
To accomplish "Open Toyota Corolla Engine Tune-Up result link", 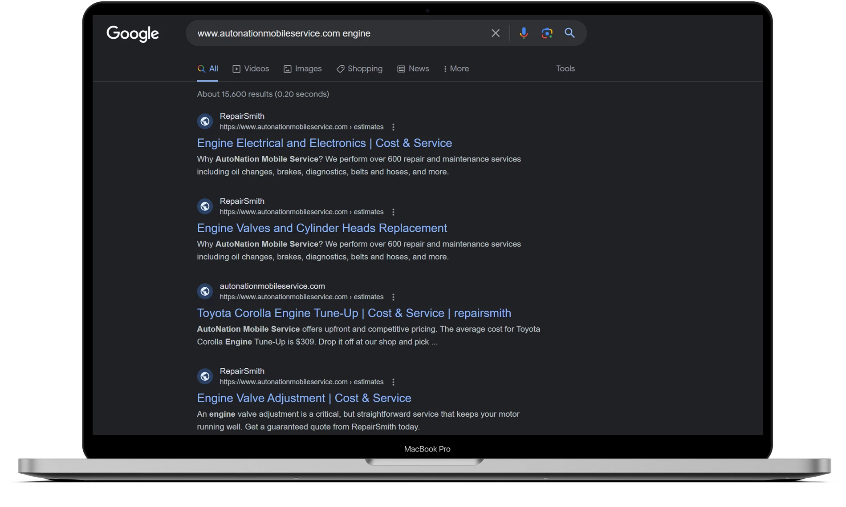I will 354,313.
